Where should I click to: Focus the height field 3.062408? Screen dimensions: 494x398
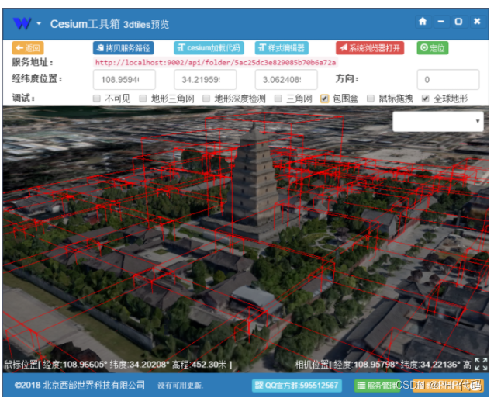(x=286, y=79)
